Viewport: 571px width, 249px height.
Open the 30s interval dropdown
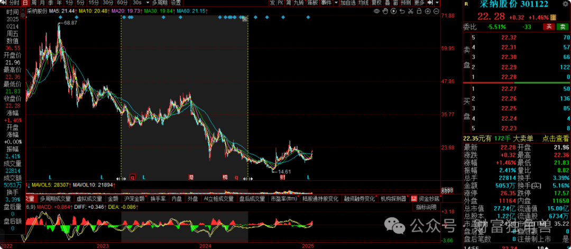[x=146, y=3]
